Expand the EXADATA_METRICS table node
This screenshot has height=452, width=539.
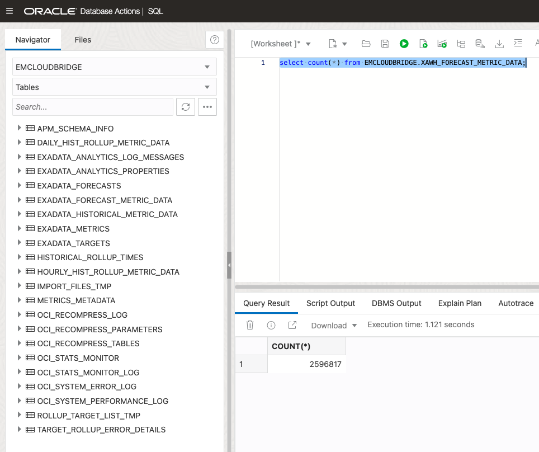pos(19,228)
